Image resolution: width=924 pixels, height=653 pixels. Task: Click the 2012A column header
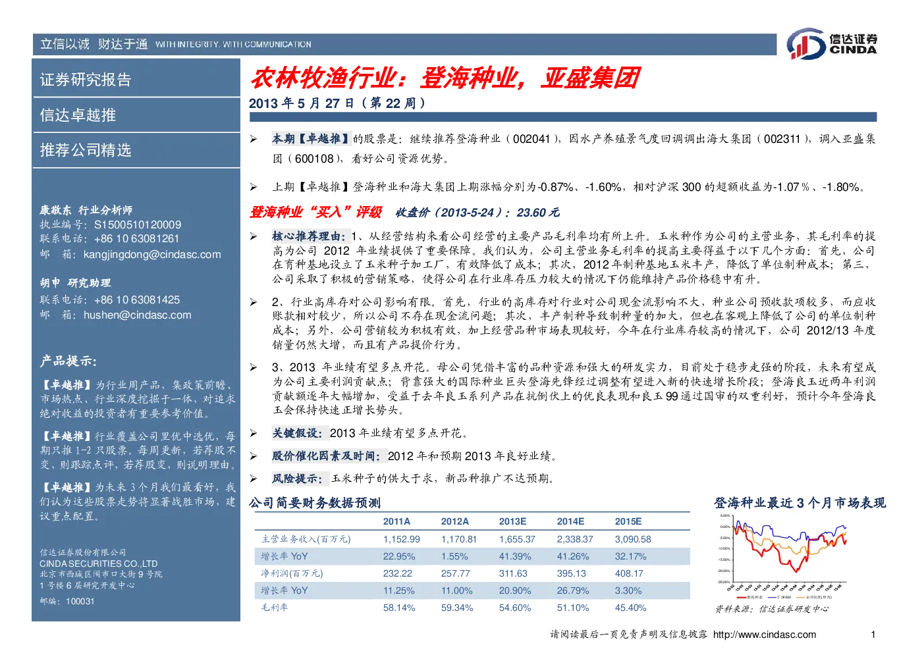point(455,521)
